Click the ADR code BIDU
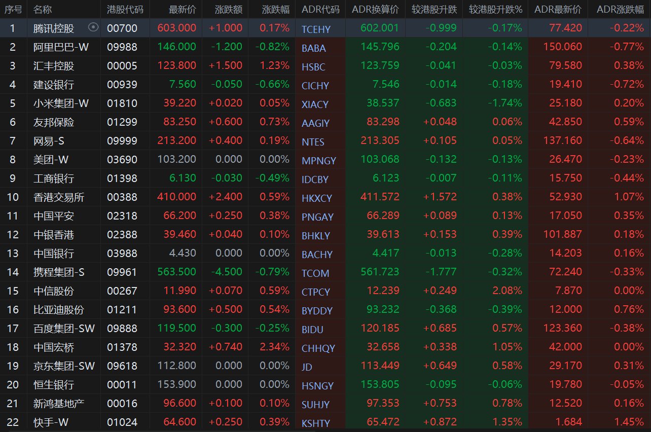The height and width of the screenshot is (432, 651). coord(312,330)
